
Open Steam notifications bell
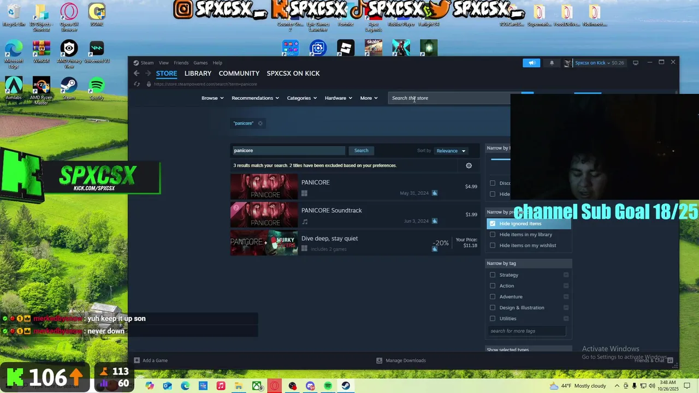coord(552,63)
